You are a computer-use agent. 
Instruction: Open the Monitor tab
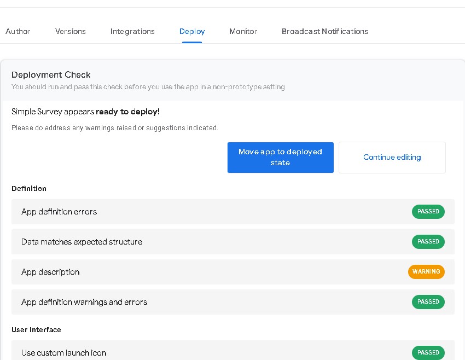(243, 31)
